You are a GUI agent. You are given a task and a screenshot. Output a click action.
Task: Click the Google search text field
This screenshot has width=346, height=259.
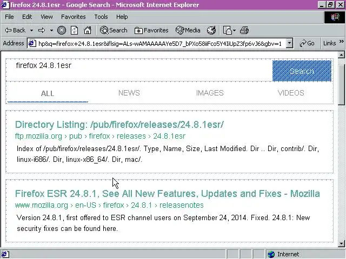pyautogui.click(x=139, y=71)
